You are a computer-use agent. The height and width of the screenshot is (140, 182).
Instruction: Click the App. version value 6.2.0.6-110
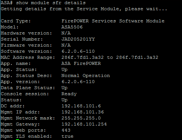[x=78, y=82]
